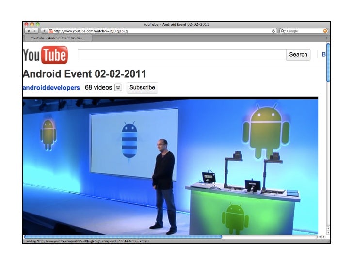Image resolution: width=353 pixels, height=265 pixels.
Task: Click the vertical scroll up arrow
Action: (328, 229)
